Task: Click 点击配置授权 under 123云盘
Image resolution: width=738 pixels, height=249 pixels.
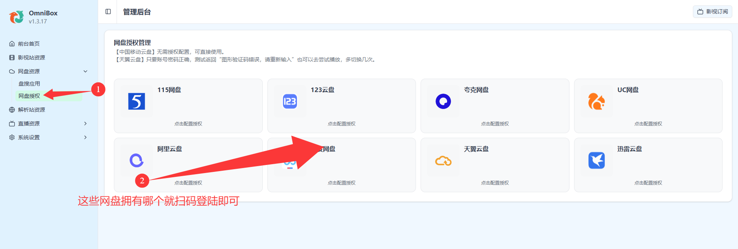Action: point(342,124)
